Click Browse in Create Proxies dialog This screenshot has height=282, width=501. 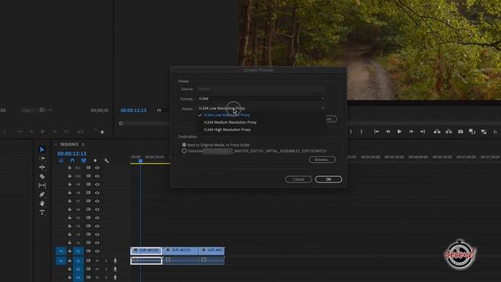(322, 160)
